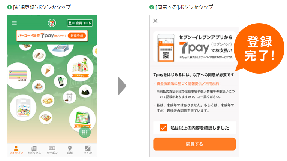Tap the orange 同意する button
Viewport: 287px width, 161px height.
pos(194,144)
